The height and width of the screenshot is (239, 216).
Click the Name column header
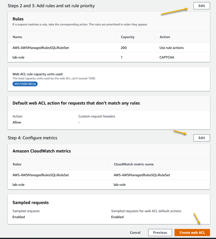17,37
